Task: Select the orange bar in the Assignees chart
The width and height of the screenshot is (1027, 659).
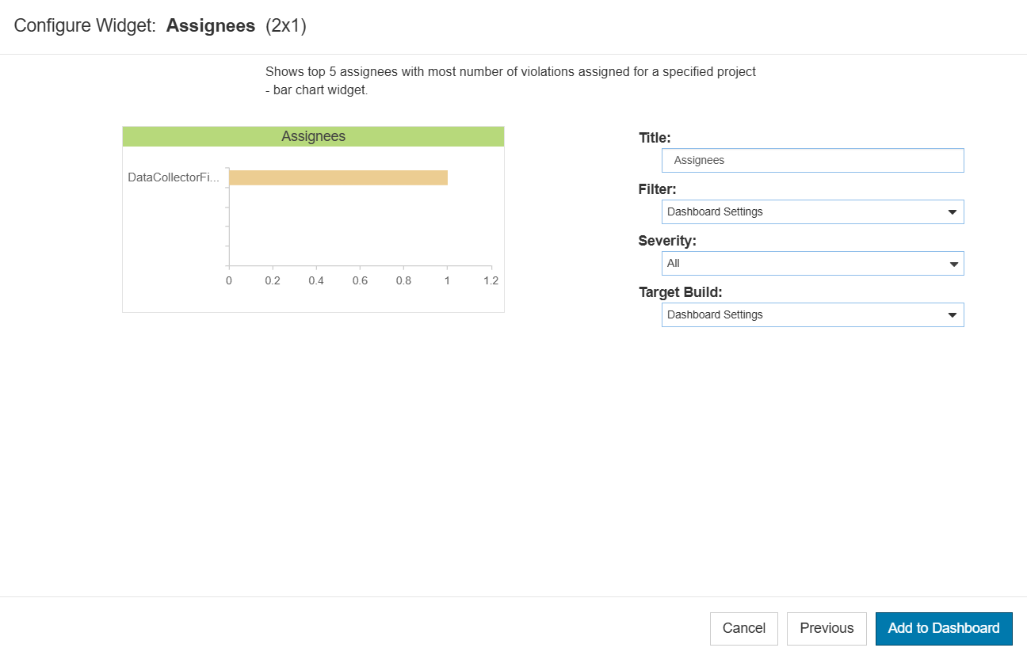Action: 338,177
